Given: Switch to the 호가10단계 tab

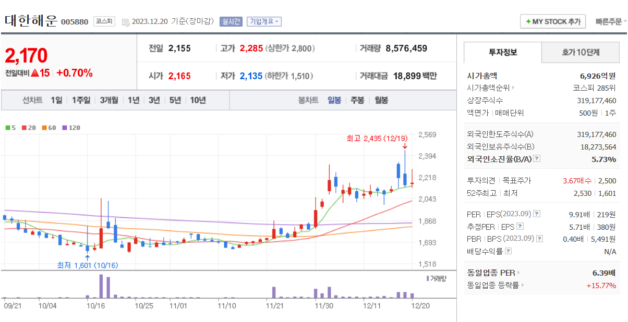Looking at the screenshot, I should [581, 53].
